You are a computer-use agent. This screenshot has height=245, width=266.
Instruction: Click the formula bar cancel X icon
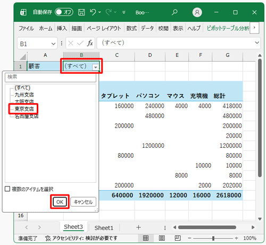point(71,43)
